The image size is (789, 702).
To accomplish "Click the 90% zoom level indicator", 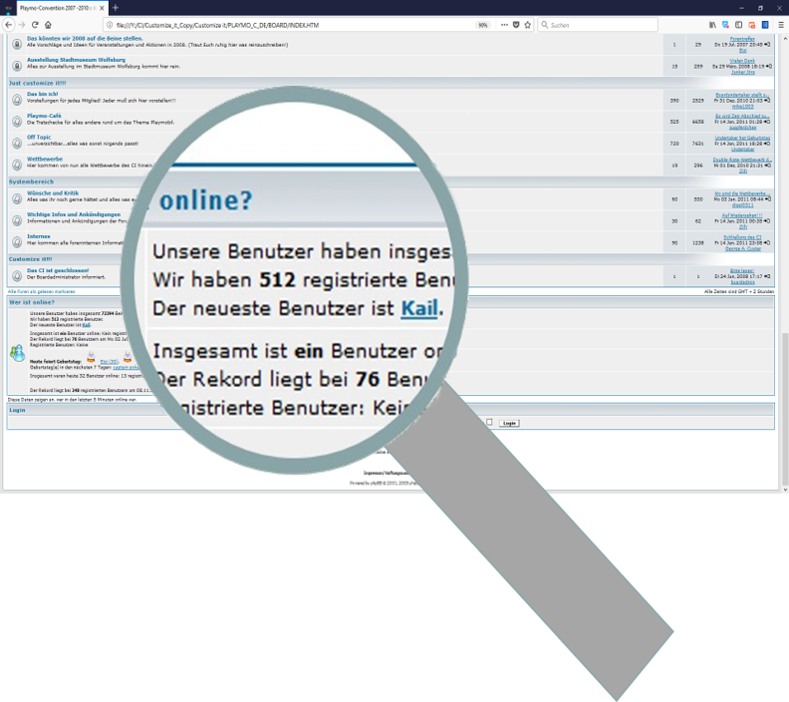I will [483, 24].
